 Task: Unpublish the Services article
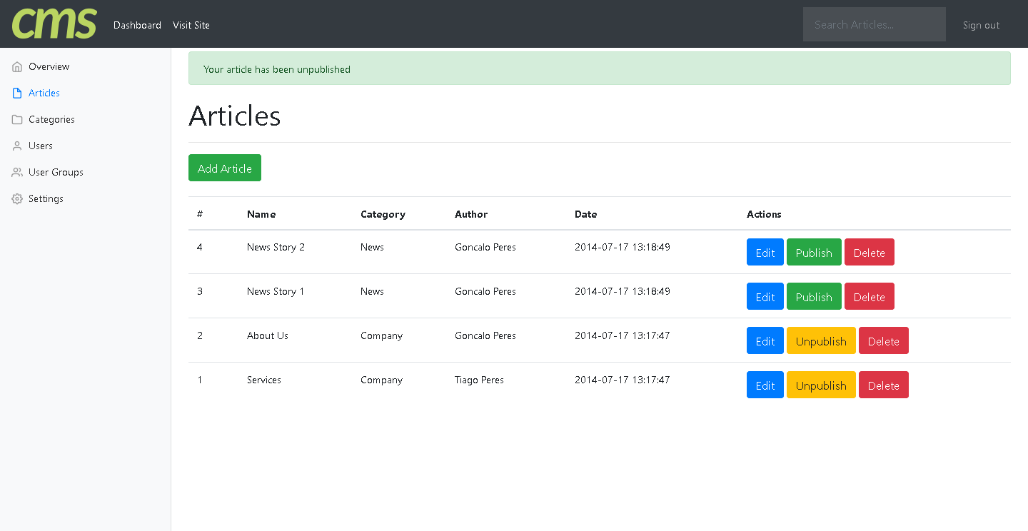pos(821,385)
